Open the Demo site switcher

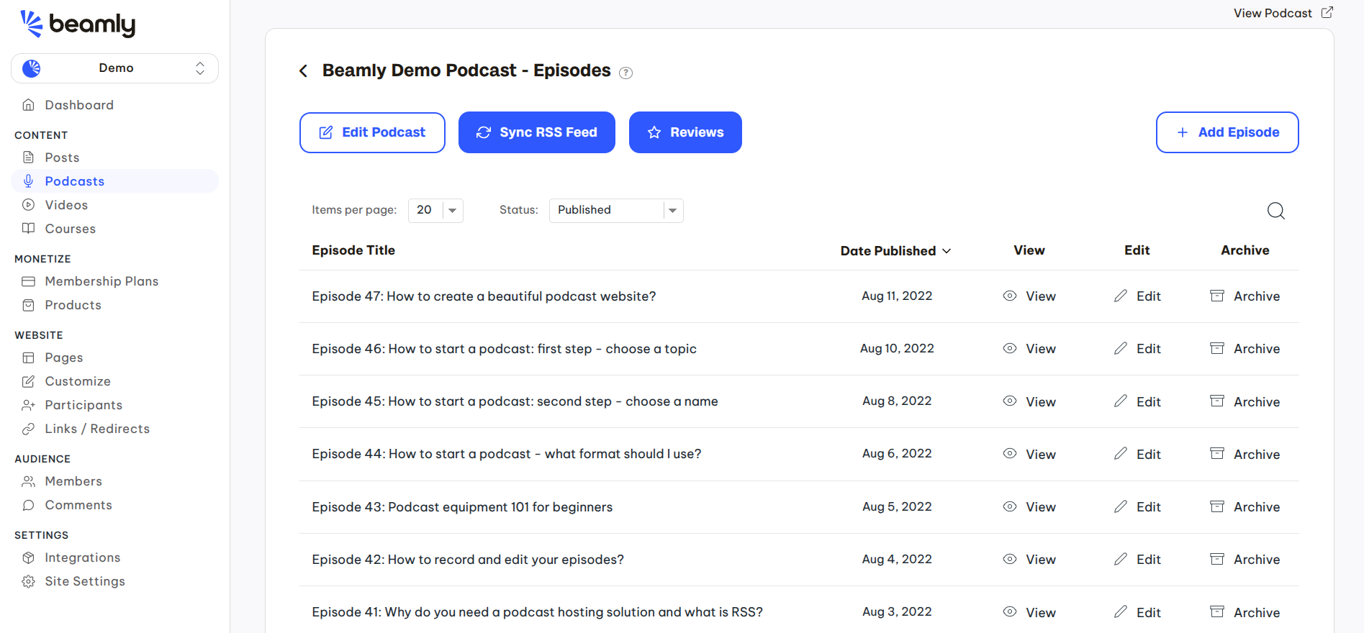[x=115, y=68]
